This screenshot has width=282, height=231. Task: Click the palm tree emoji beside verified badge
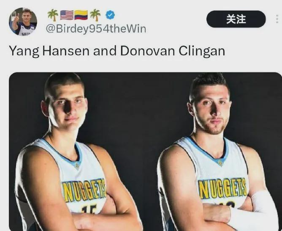coord(95,15)
